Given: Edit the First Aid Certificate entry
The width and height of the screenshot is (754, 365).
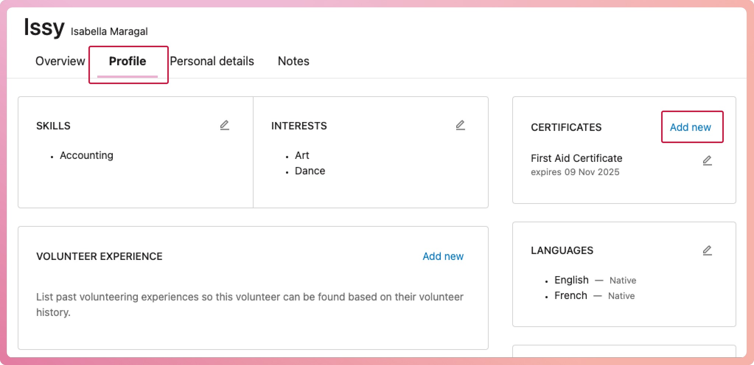Looking at the screenshot, I should 707,161.
